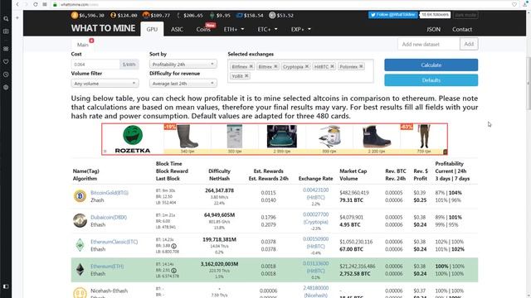Open the Coins tab
Image resolution: width=531 pixels, height=298 pixels.
click(203, 30)
